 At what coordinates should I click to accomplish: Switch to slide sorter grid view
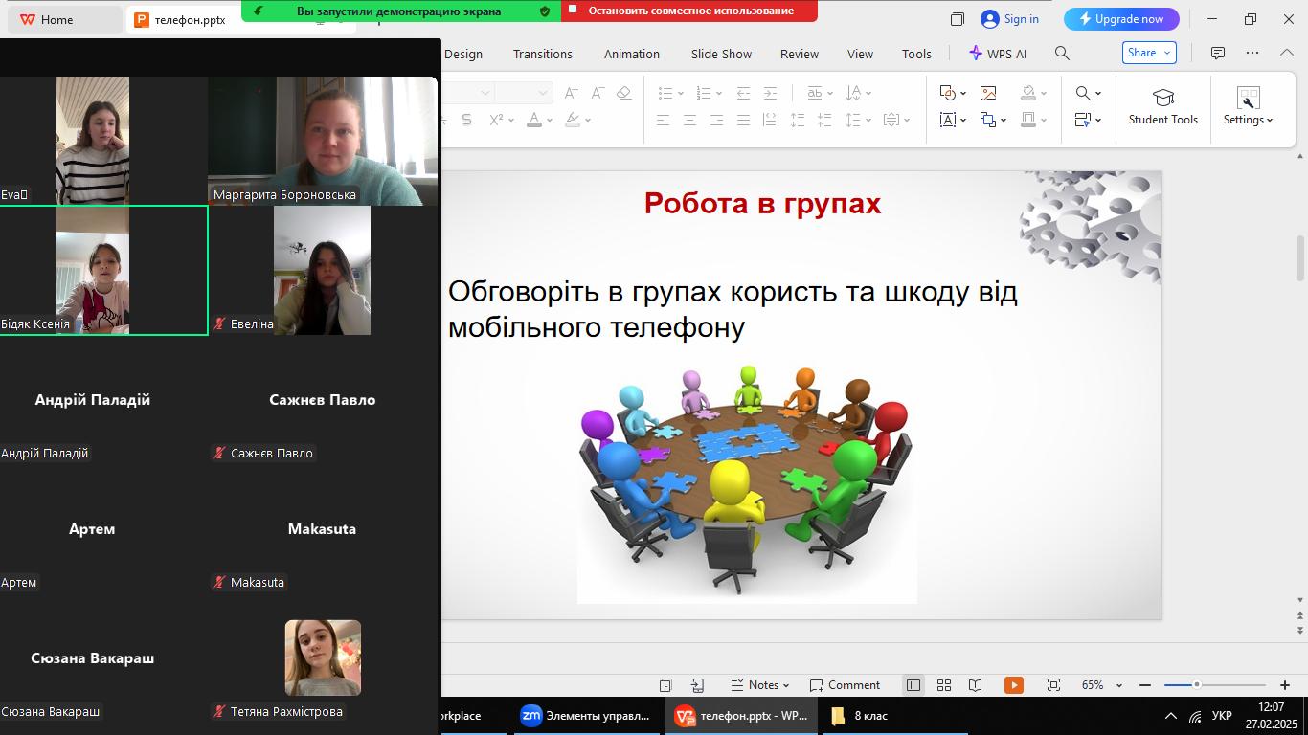[x=943, y=685]
